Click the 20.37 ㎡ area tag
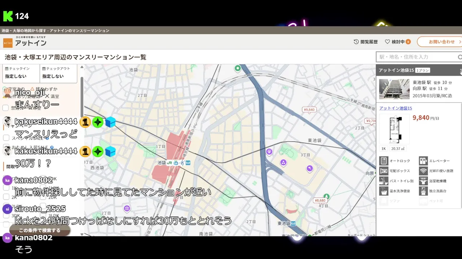The image size is (462, 259). (x=398, y=149)
